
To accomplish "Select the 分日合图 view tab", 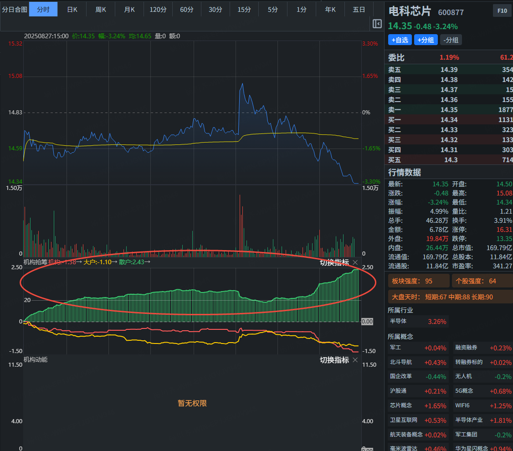I will click(15, 9).
